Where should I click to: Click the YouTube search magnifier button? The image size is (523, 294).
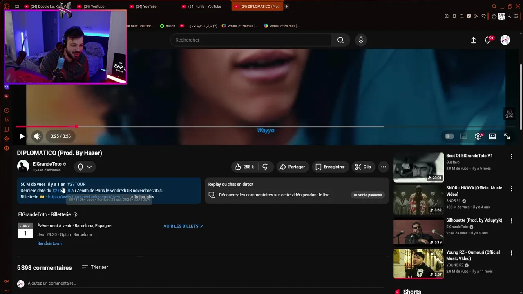[x=340, y=40]
